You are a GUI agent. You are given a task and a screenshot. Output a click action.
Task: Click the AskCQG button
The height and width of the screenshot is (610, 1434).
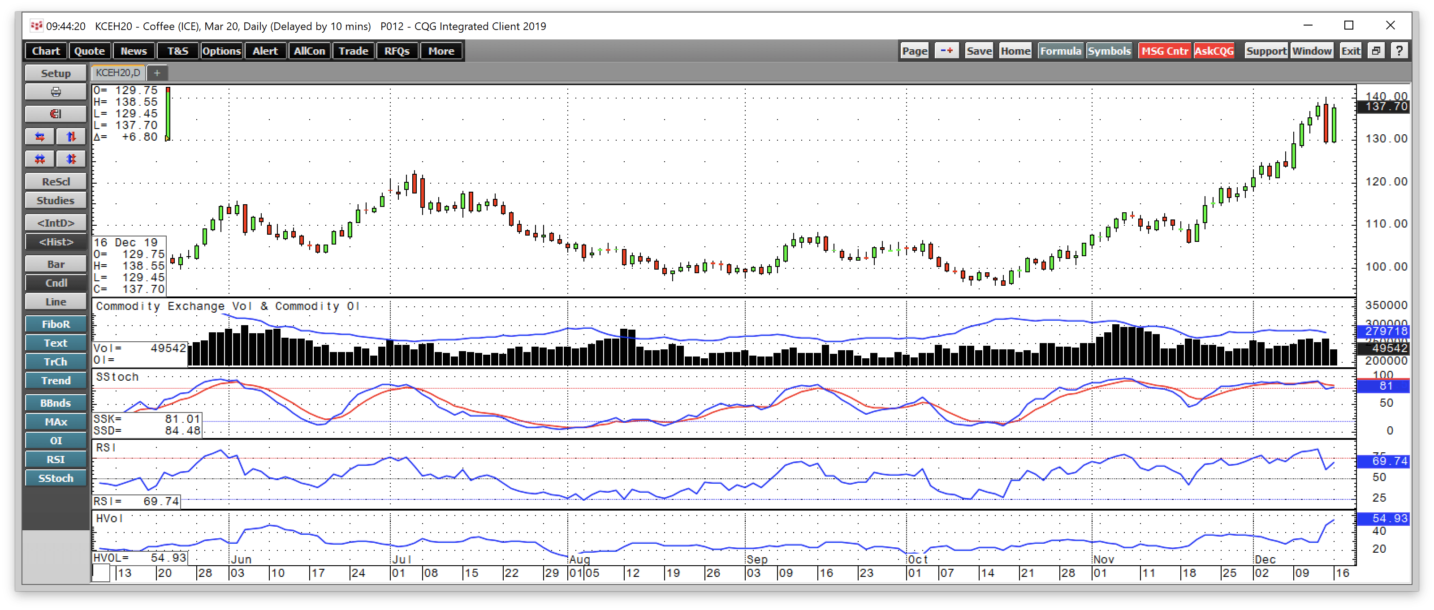(1214, 51)
